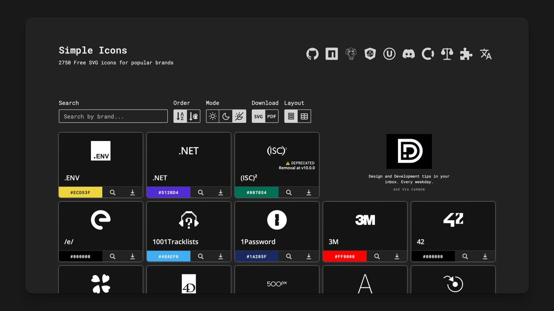Set download format to PDF

pos(271,117)
